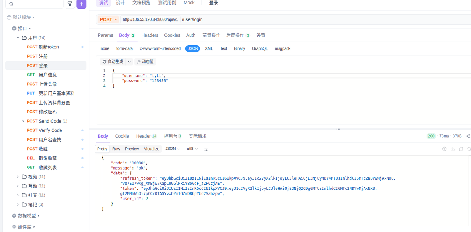Switch response view to Preview
Viewport: 471px width, 232px height.
[x=132, y=149]
